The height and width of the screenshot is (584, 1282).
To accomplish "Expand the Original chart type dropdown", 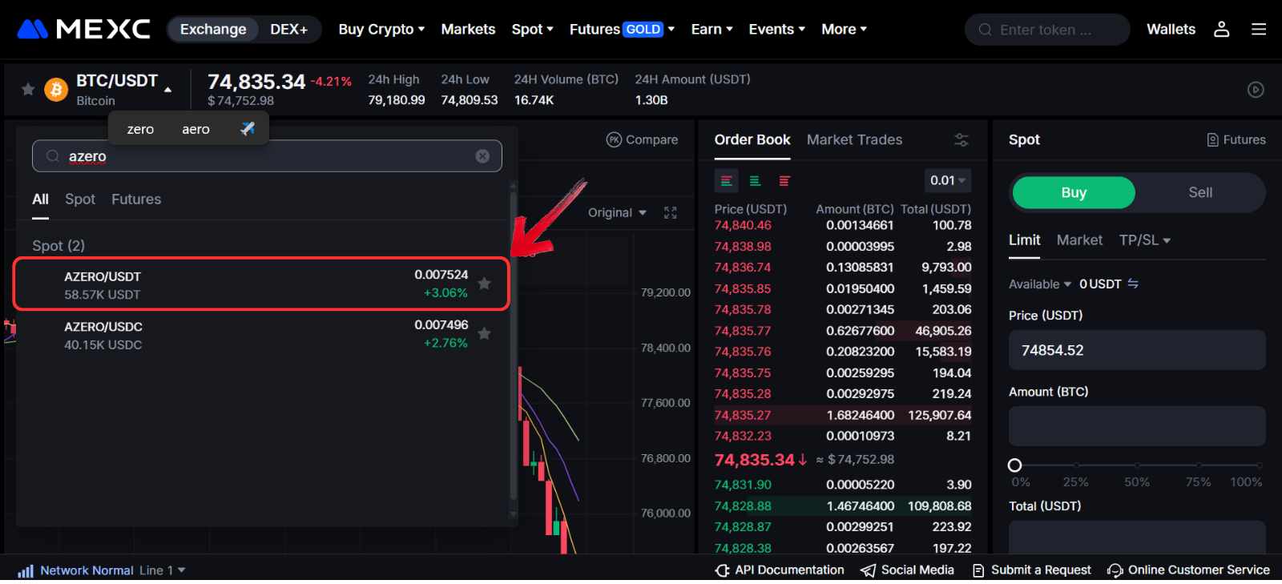I will tap(616, 212).
